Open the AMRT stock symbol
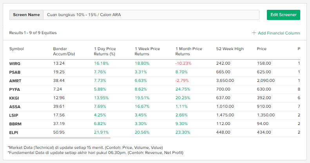This screenshot has width=310, height=163. [x=15, y=81]
